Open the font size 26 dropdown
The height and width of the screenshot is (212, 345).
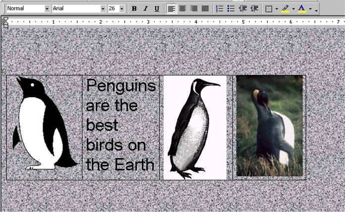(x=122, y=9)
